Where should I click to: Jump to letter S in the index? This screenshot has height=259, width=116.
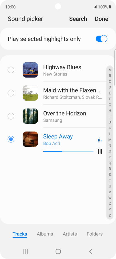click(x=110, y=175)
